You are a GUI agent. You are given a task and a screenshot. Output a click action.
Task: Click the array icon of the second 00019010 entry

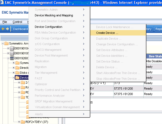point(12,53)
